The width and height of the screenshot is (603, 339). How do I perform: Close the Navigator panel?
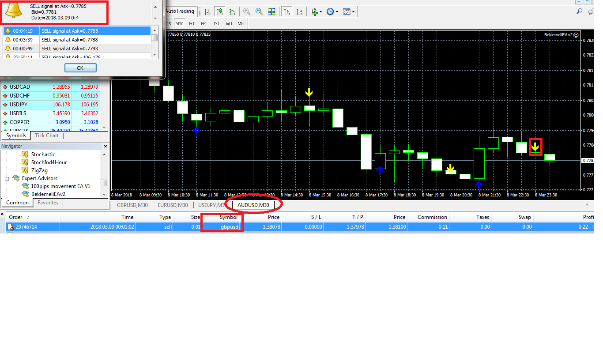[x=106, y=146]
